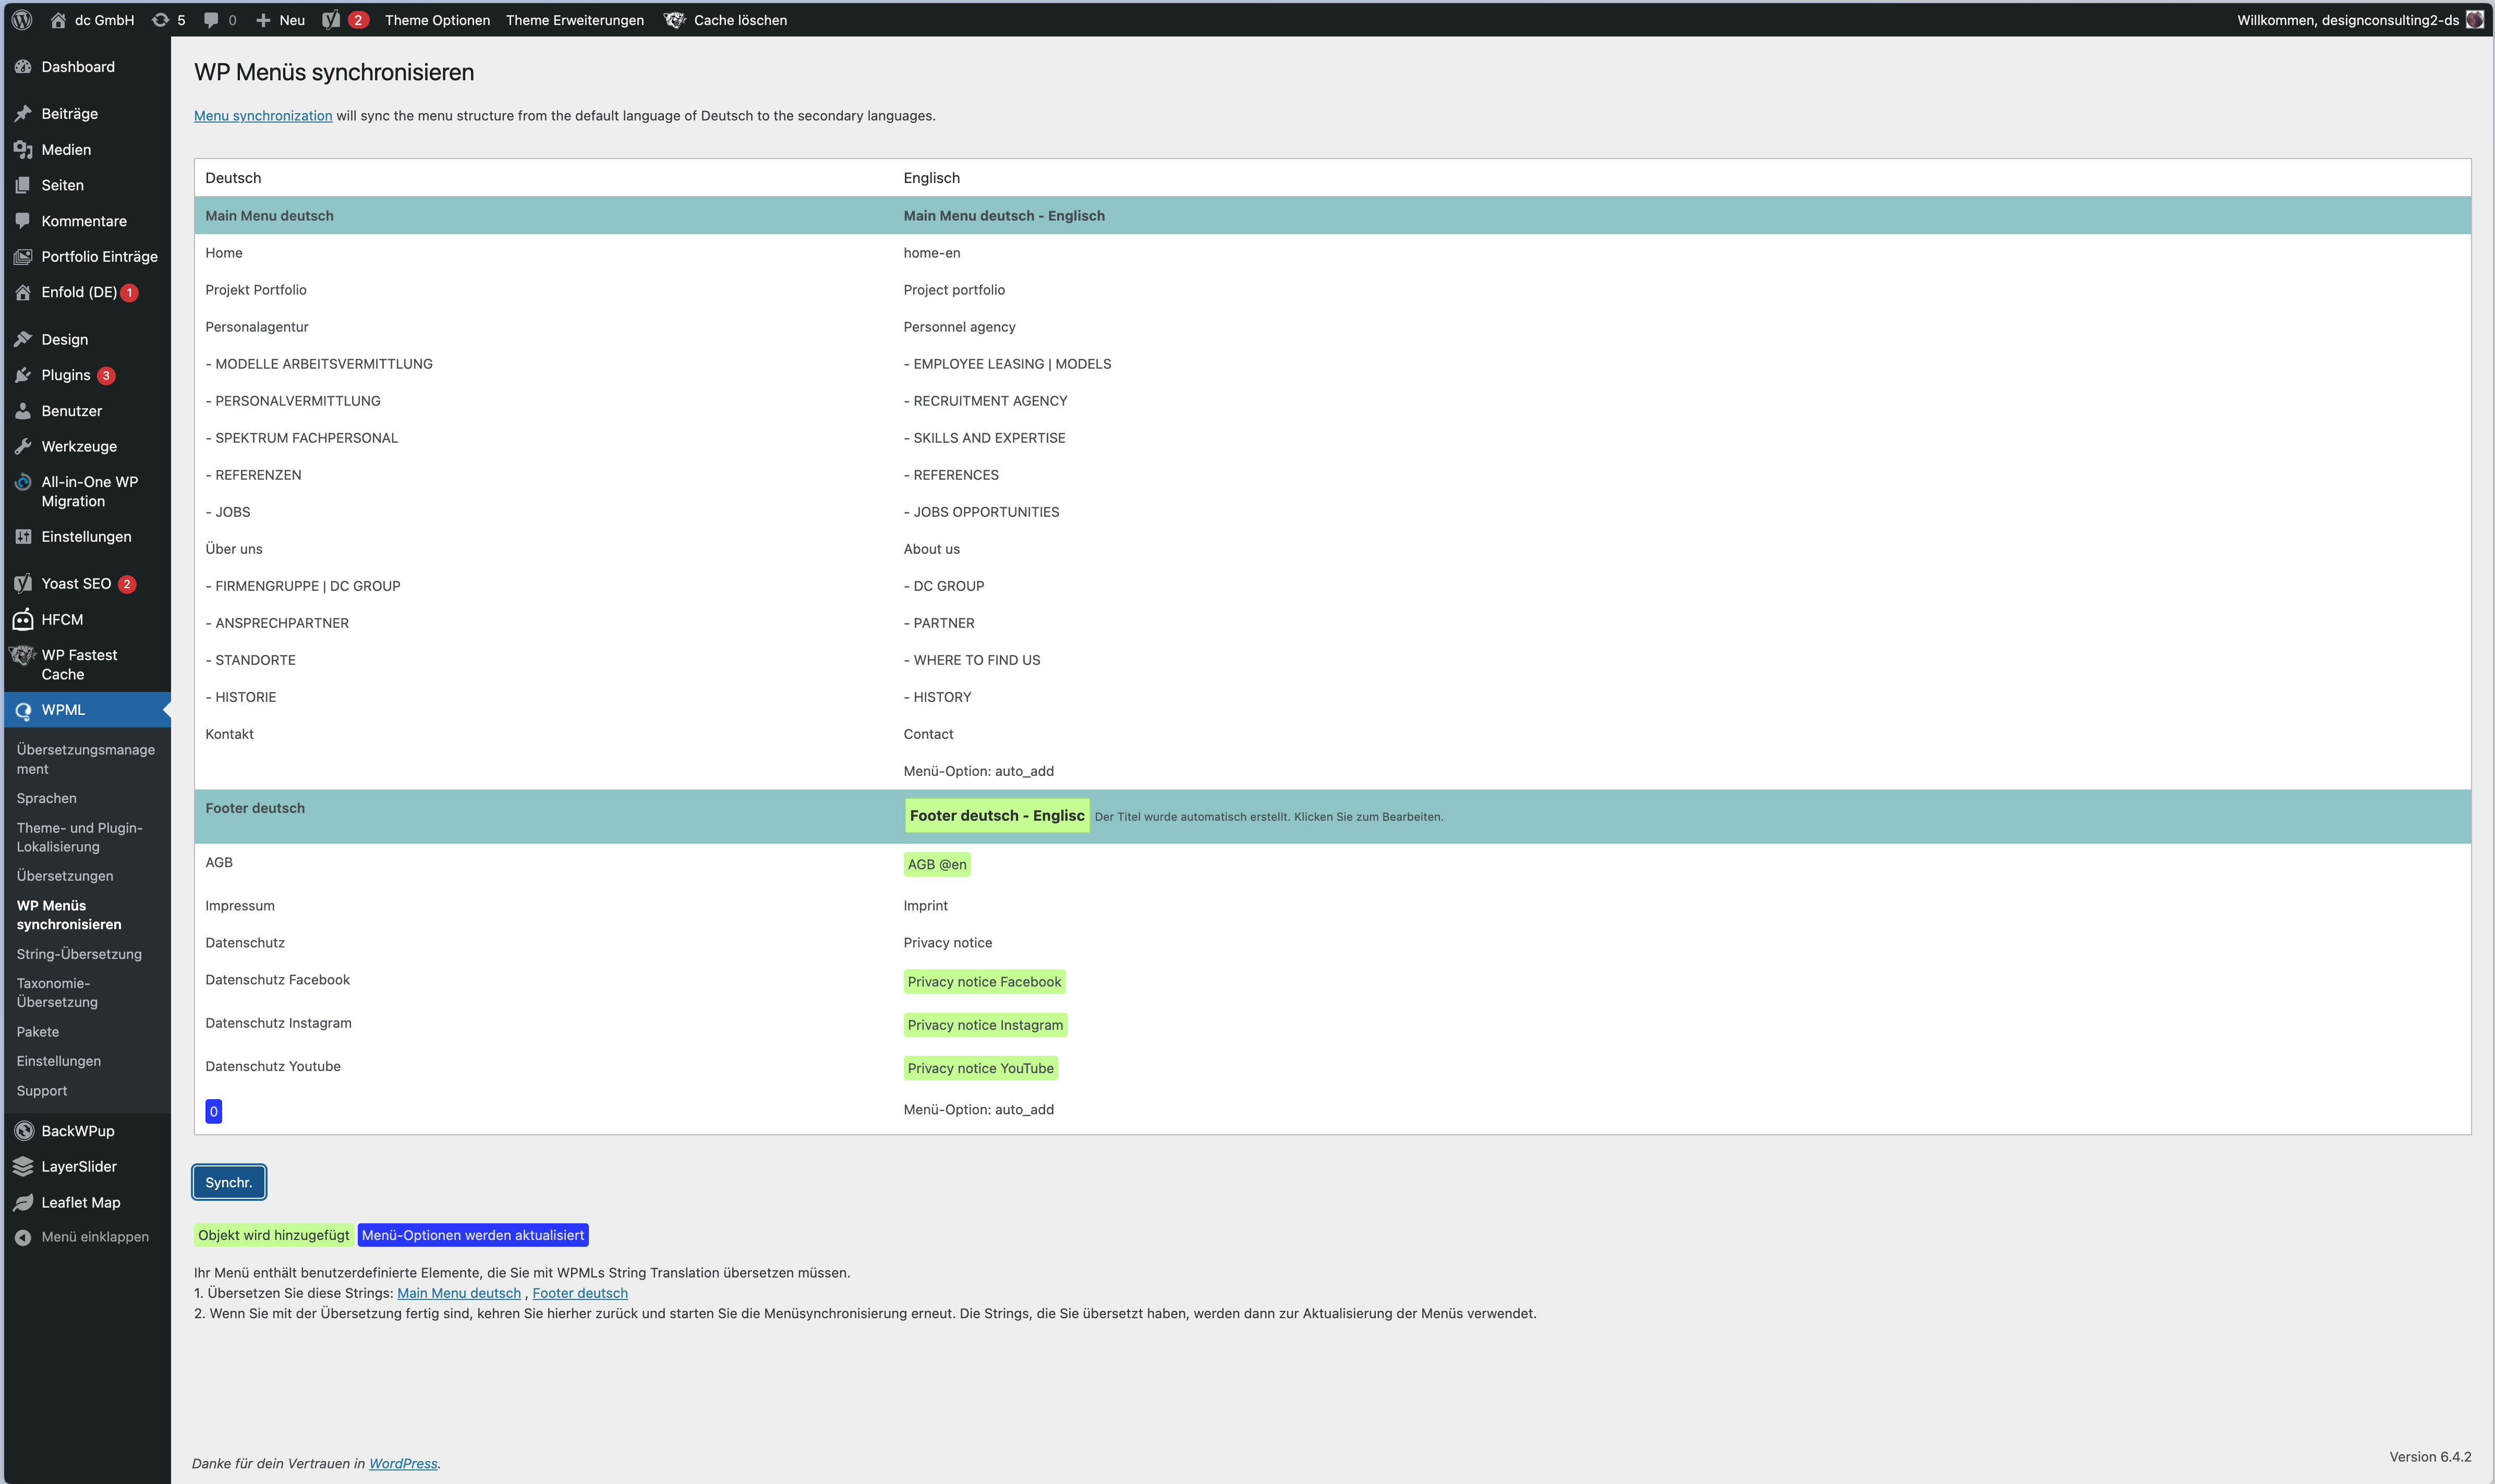Click the Plugins plug icon
Image resolution: width=2495 pixels, height=1484 pixels.
pos(23,375)
